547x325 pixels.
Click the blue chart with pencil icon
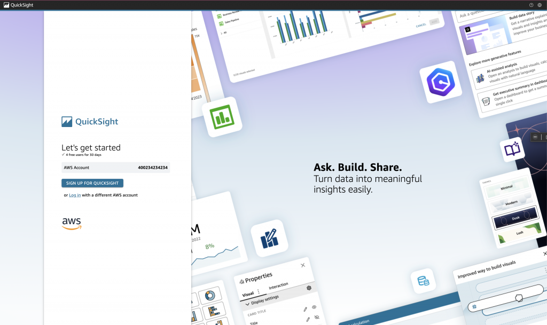pyautogui.click(x=269, y=238)
